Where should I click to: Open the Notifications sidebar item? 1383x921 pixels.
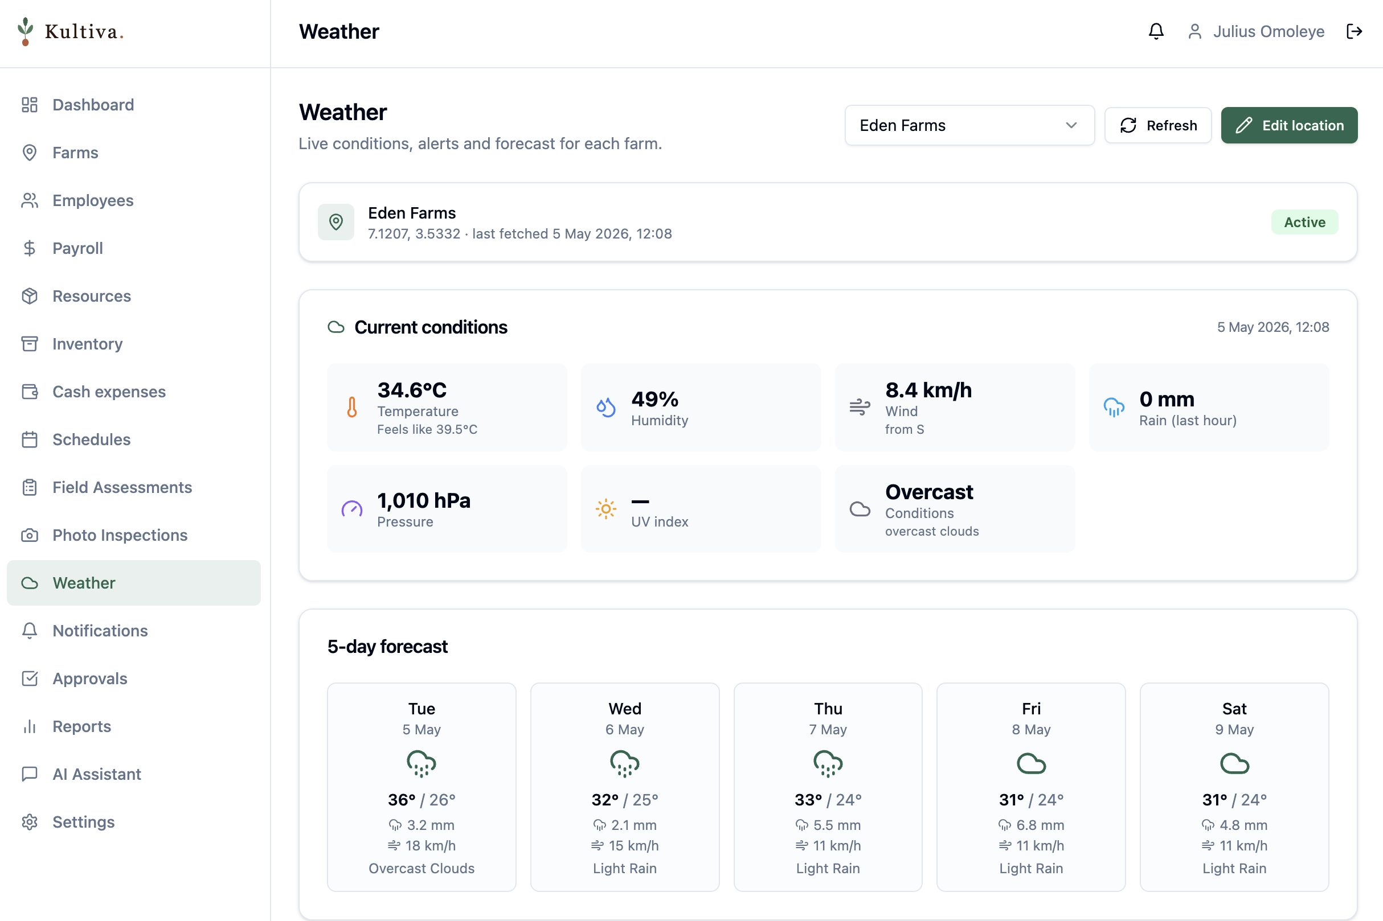pyautogui.click(x=133, y=631)
